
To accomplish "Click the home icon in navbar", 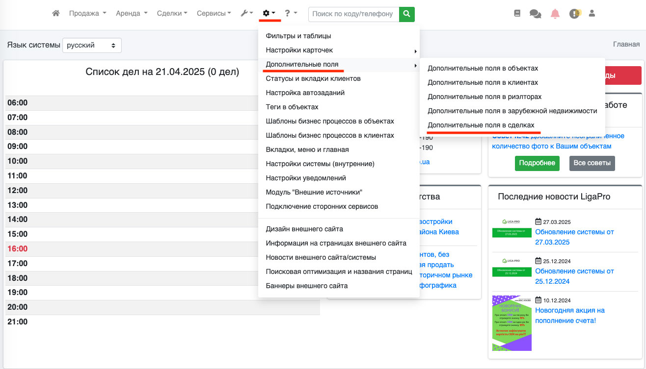I will (56, 14).
